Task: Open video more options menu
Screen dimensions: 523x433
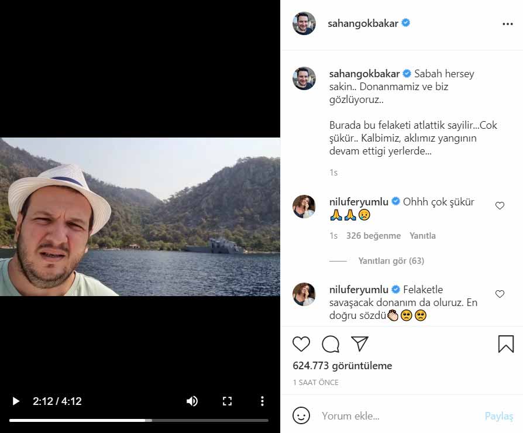Action: click(262, 401)
